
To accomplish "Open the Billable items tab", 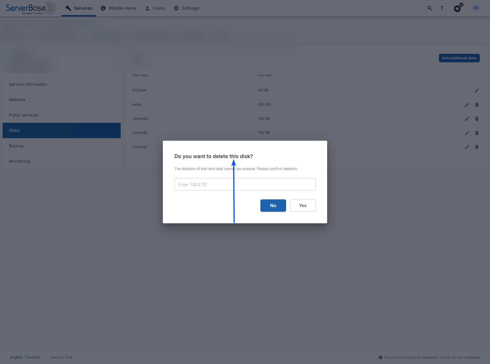I will (x=119, y=8).
